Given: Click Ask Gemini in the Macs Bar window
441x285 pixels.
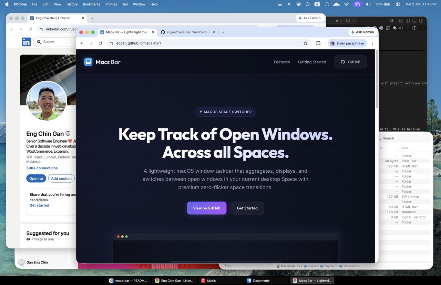Looking at the screenshot, I should (362, 32).
